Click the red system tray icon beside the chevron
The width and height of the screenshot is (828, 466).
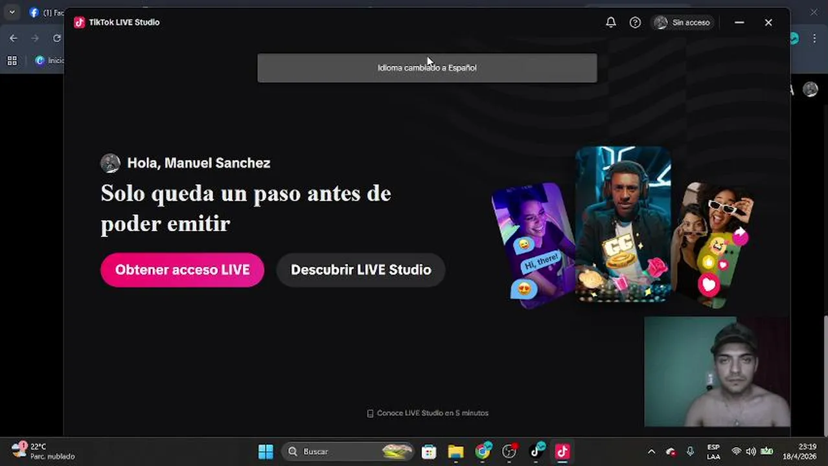[x=671, y=452]
